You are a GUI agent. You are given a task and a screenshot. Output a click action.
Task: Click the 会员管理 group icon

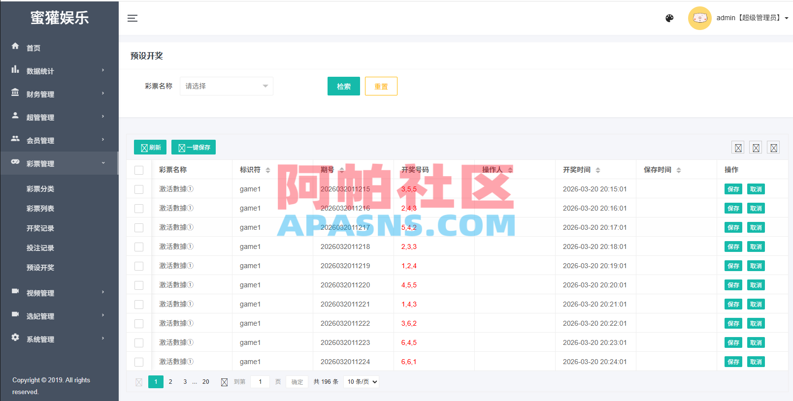tap(15, 139)
